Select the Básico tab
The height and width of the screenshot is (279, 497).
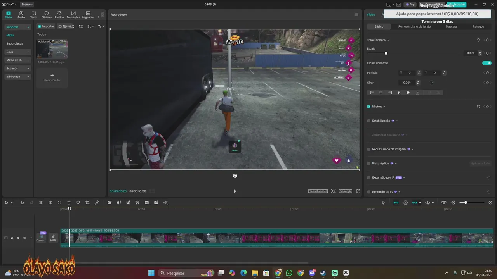click(379, 26)
